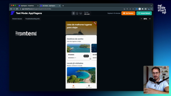Image resolution: width=171 pixels, height=96 pixels.
Task: Zoom out with the minus icon
Action: pos(141,19)
